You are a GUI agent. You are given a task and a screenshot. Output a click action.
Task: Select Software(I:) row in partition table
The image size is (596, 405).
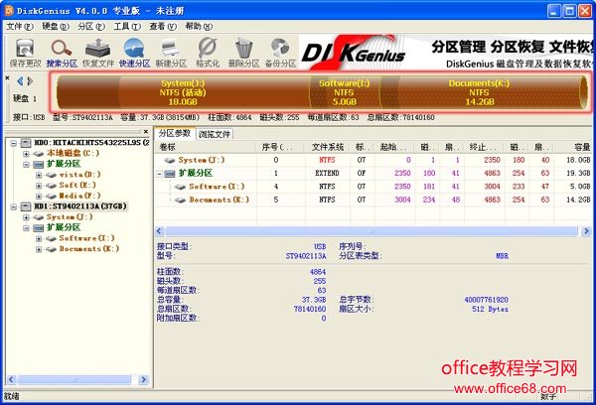point(374,187)
